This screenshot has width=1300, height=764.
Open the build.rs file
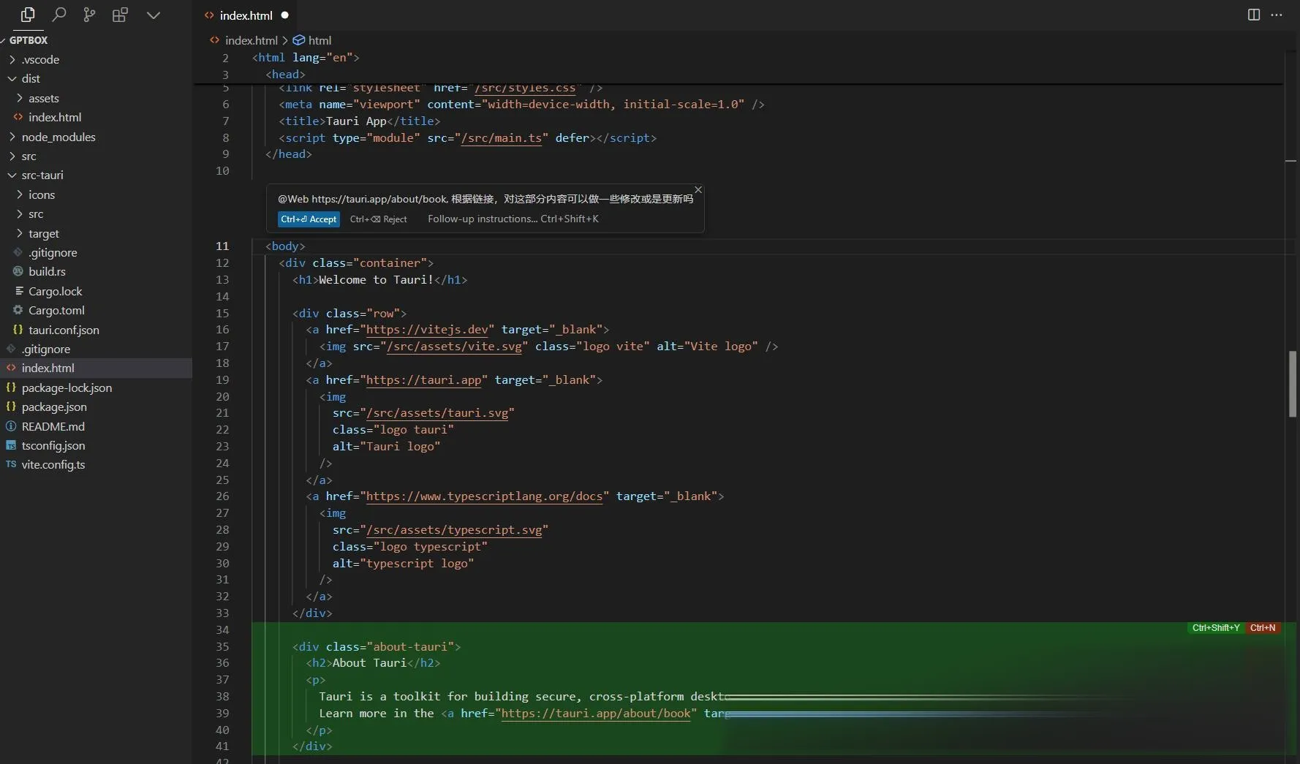point(47,271)
